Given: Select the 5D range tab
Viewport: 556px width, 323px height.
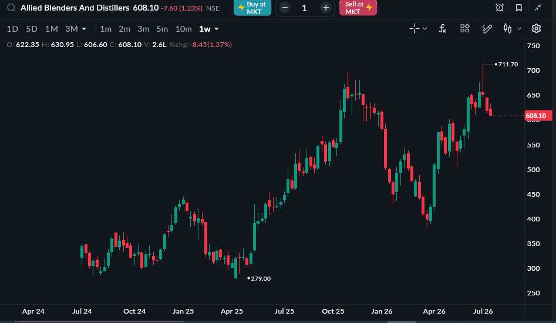Looking at the screenshot, I should (x=32, y=29).
